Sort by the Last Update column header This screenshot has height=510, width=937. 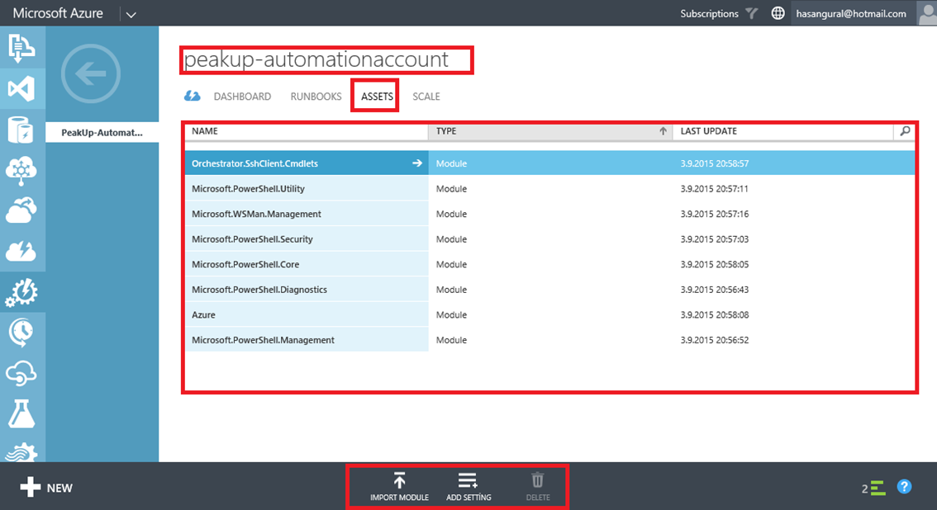[x=782, y=131]
